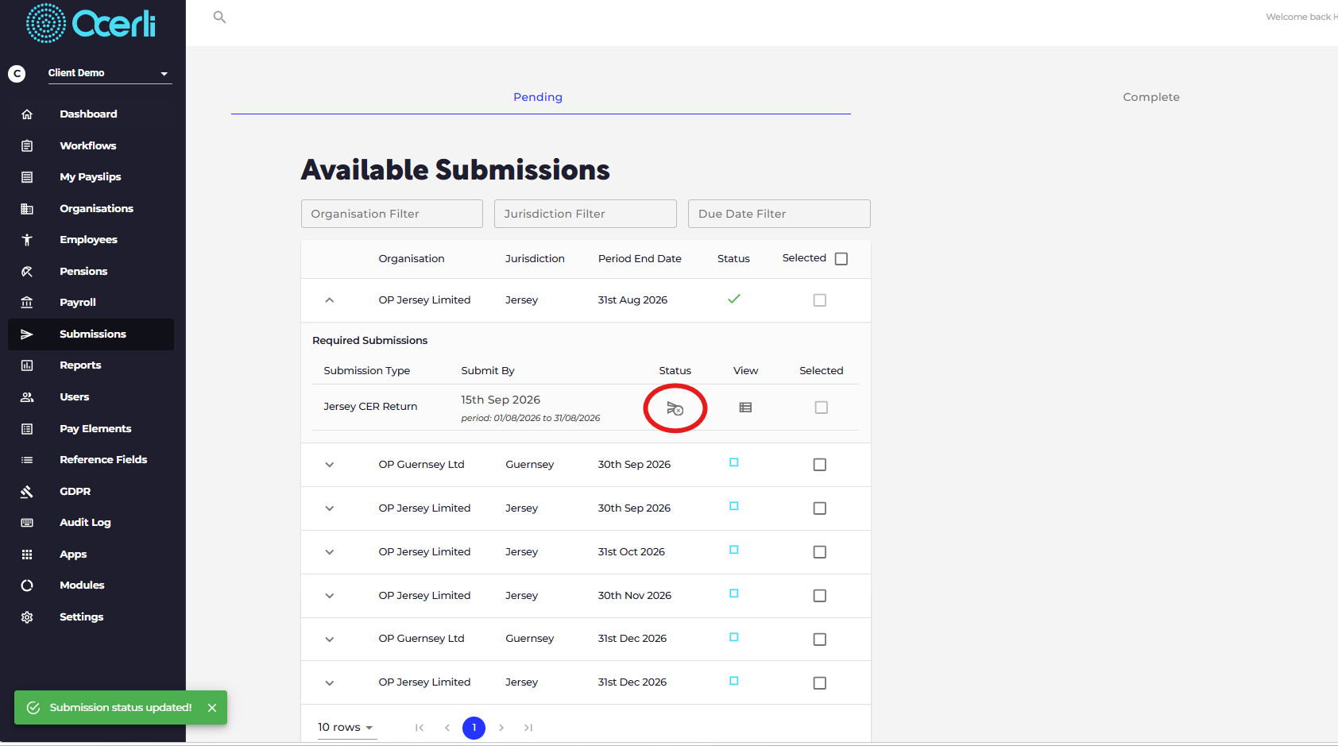The width and height of the screenshot is (1338, 746).
Task: Click the GDPR gavel icon
Action: (27, 492)
